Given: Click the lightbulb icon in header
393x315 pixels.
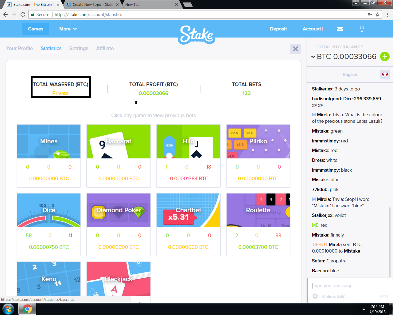Looking at the screenshot, I should coord(362,29).
